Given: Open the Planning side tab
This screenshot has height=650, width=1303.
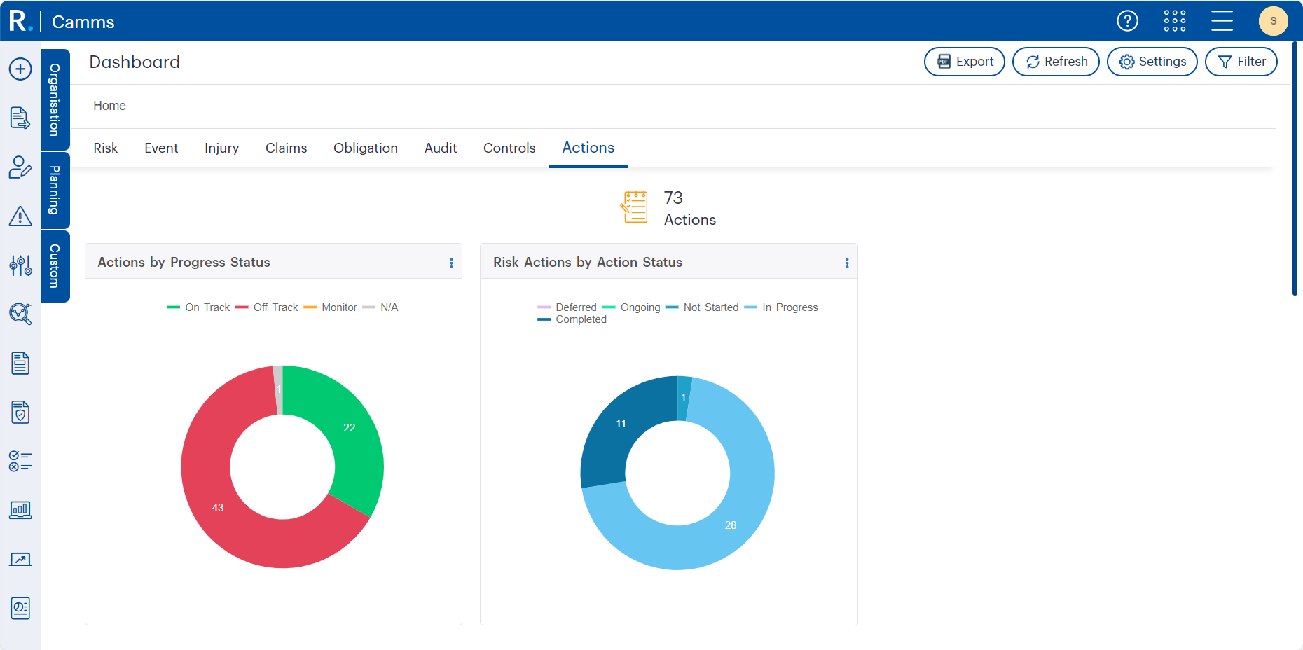Looking at the screenshot, I should pyautogui.click(x=55, y=190).
